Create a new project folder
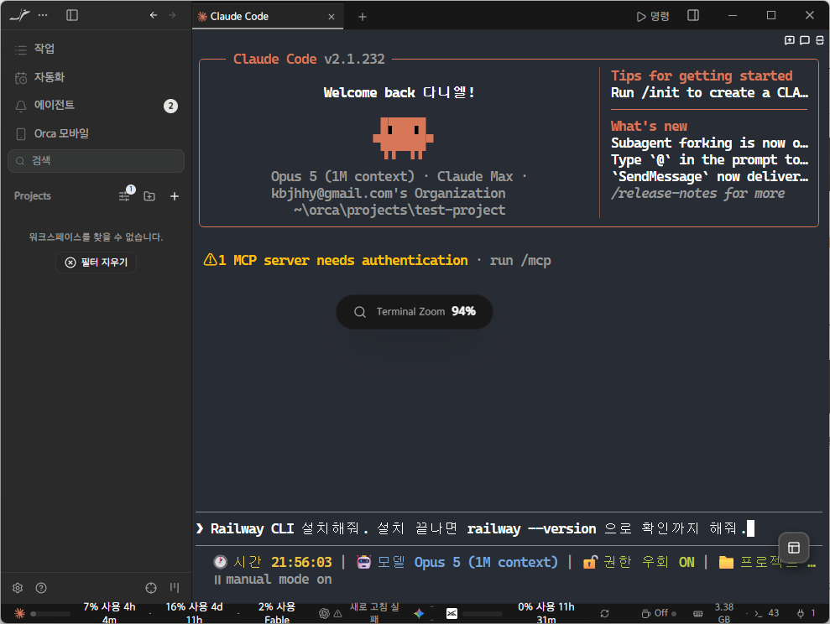 coord(149,196)
